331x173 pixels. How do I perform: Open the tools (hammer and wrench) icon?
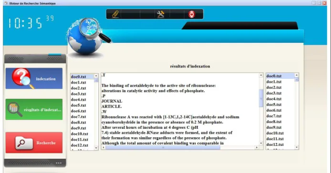click(161, 14)
